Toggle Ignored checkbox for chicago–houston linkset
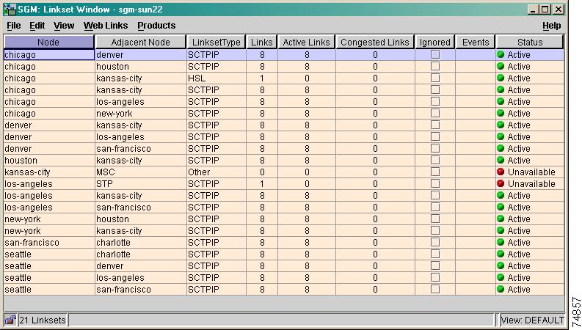582x330 pixels. 435,67
